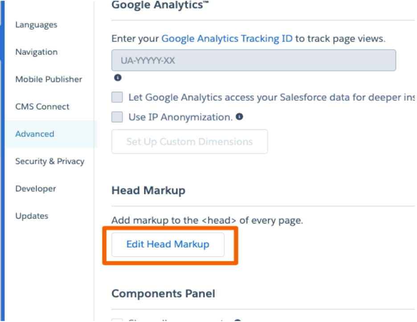The width and height of the screenshot is (417, 322).
Task: Open Security & Privacy settings
Action: click(50, 161)
